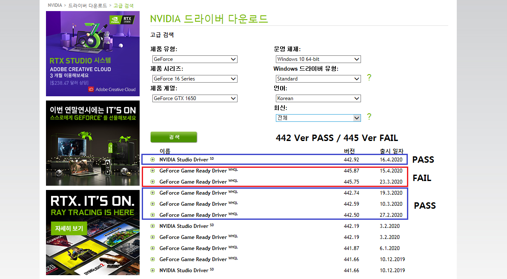Viewport: 507px width, 279px height.
Task: Click the 자세히 보기 button on RTX banner
Action: tap(69, 228)
